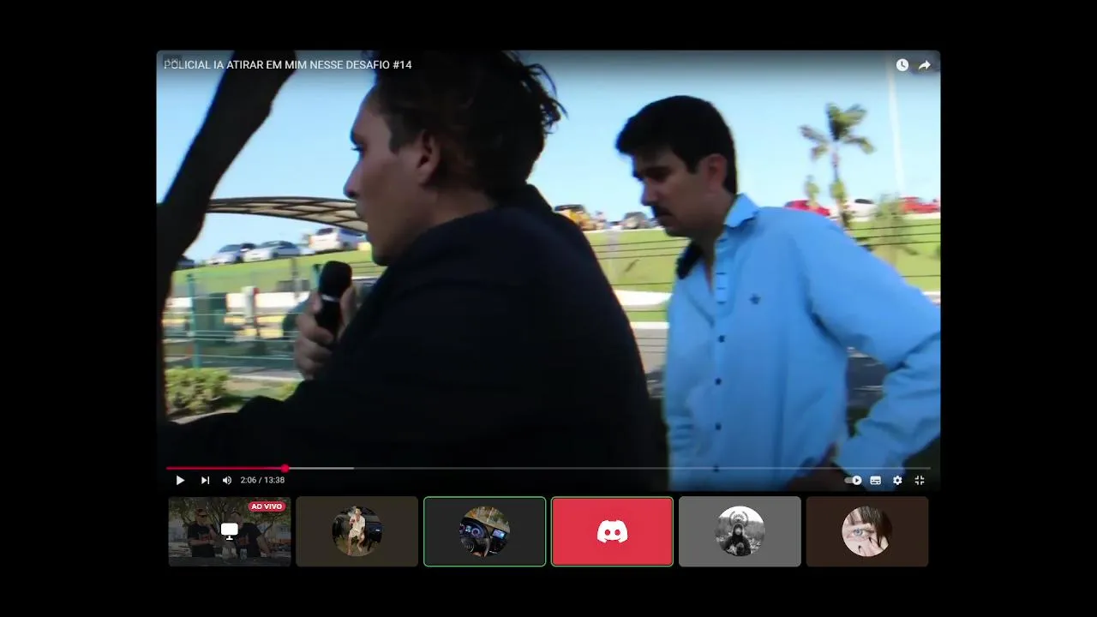Select the eye close-up avatar tile
The height and width of the screenshot is (617, 1097).
pos(867,531)
